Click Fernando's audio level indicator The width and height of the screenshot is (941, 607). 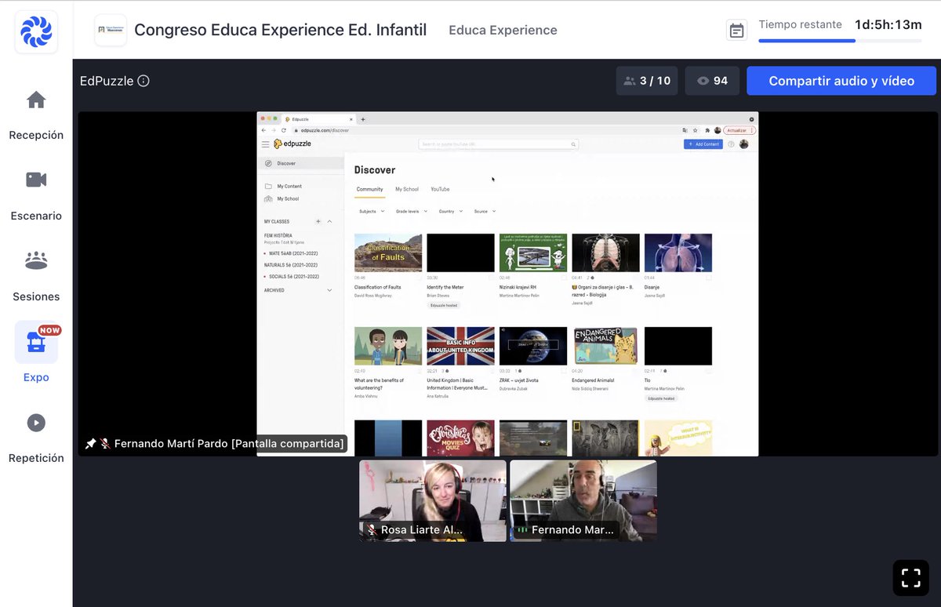tap(522, 530)
